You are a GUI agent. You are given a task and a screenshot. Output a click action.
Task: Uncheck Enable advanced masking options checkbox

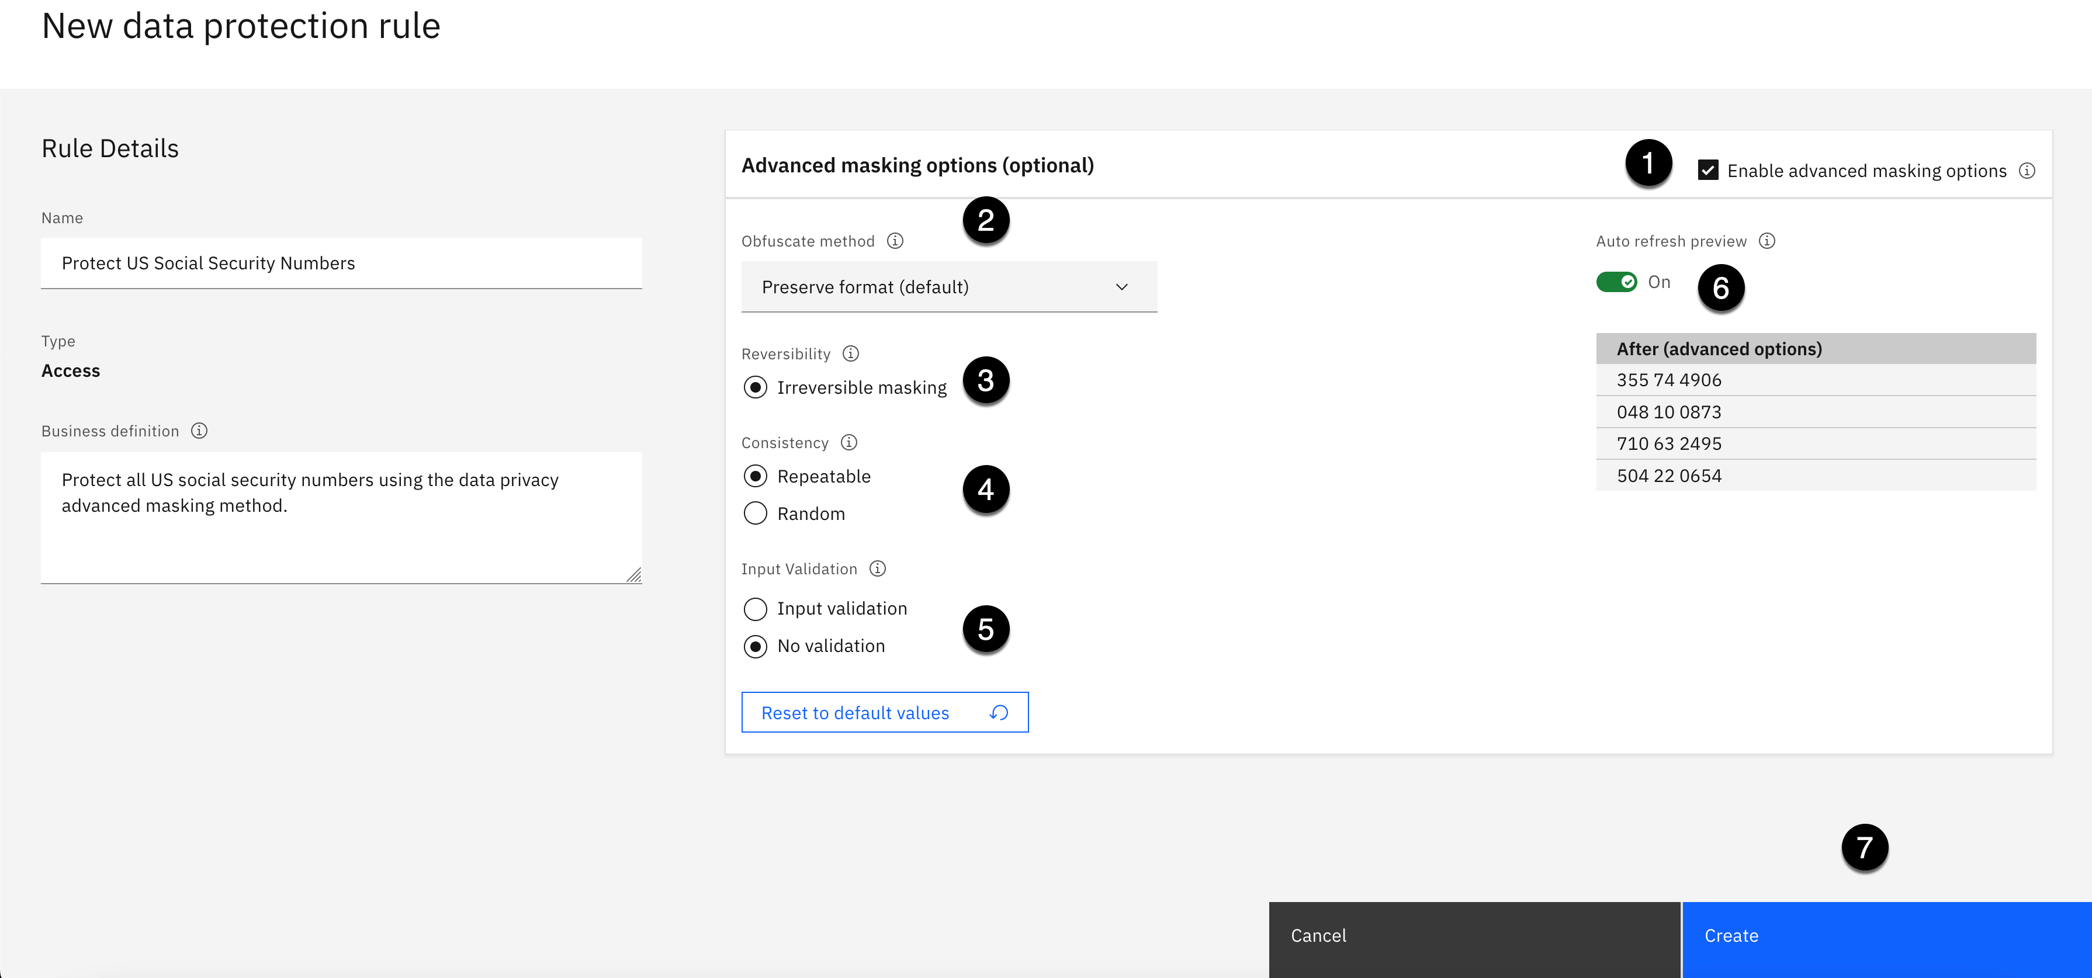tap(1707, 171)
